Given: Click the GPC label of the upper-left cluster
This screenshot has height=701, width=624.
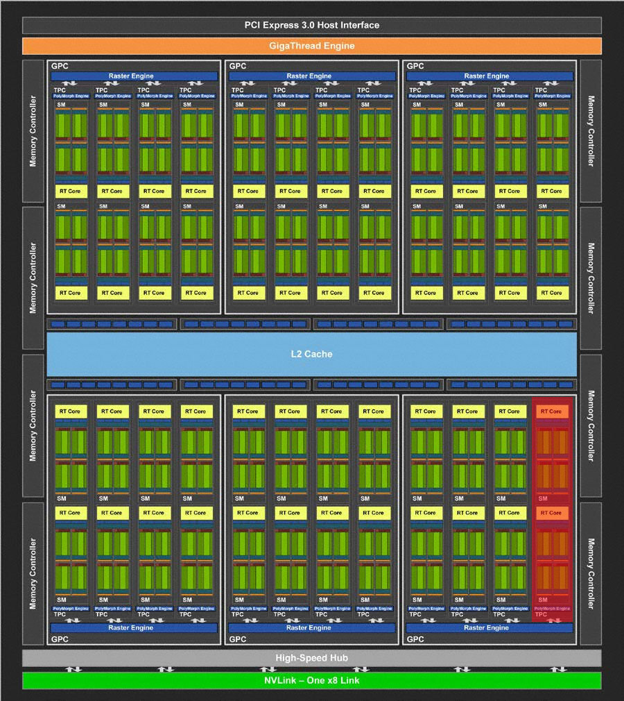Looking at the screenshot, I should pyautogui.click(x=60, y=66).
